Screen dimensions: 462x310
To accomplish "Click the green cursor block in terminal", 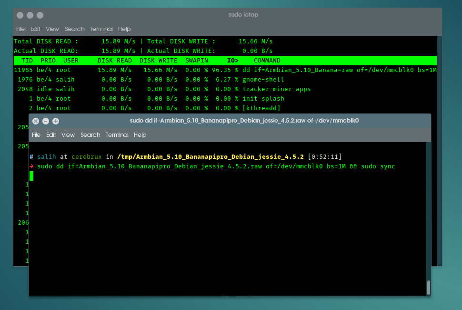I will point(31,176).
